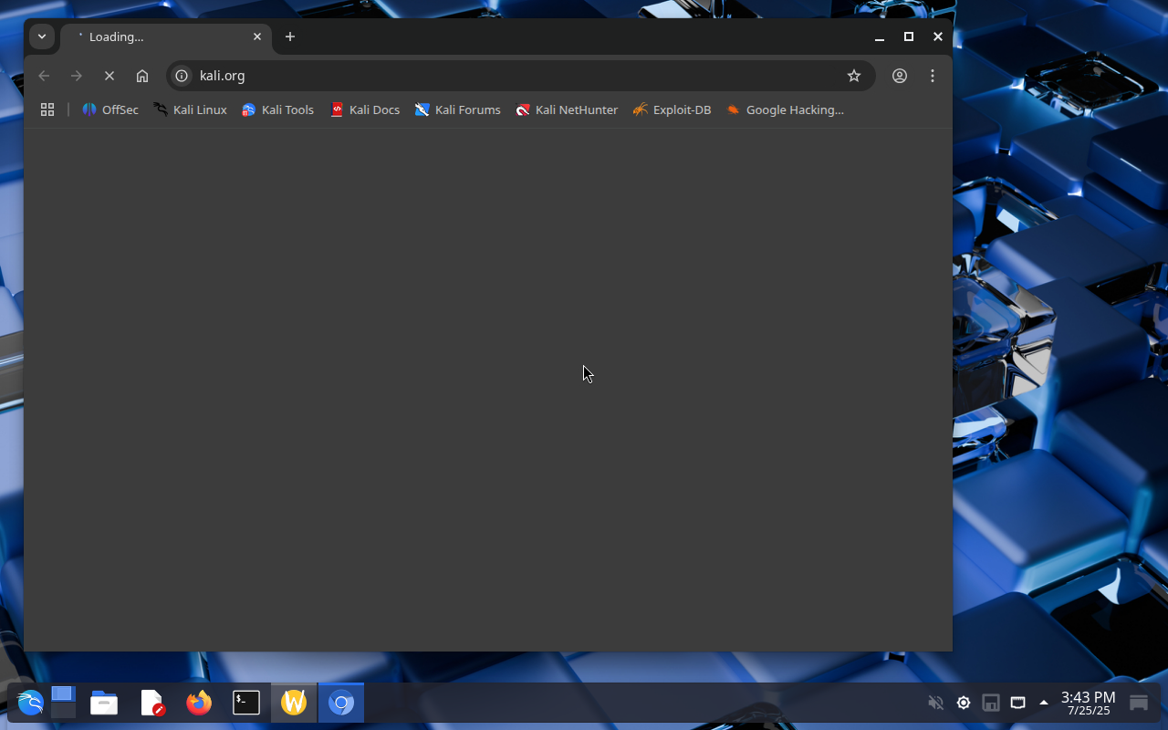Stop loading the page
The image size is (1168, 730).
coord(109,76)
